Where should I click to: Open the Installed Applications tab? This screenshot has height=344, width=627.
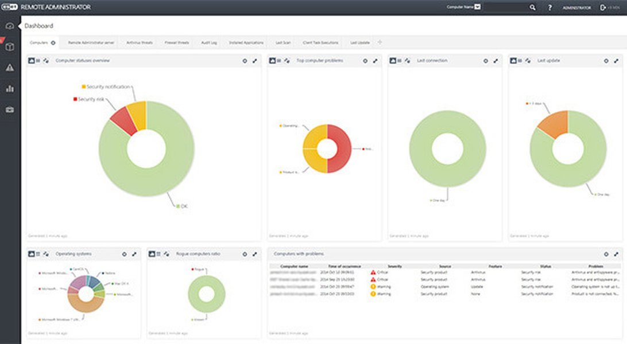246,42
